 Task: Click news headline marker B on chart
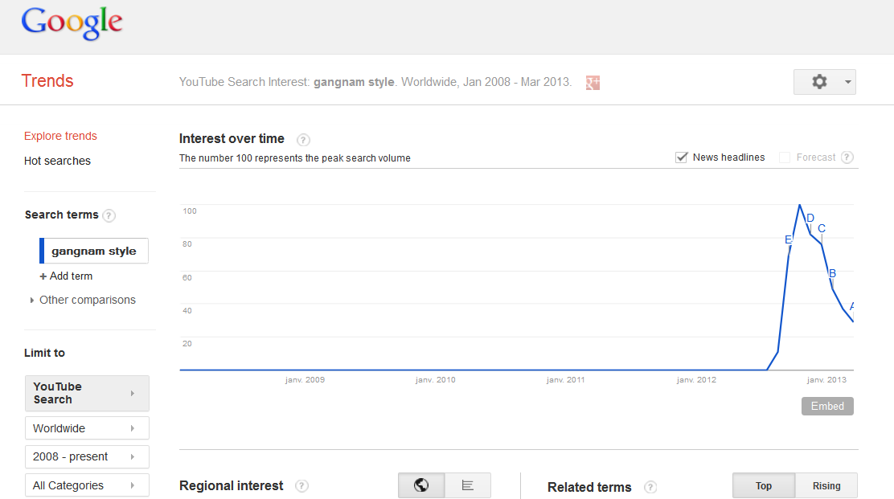pos(832,273)
